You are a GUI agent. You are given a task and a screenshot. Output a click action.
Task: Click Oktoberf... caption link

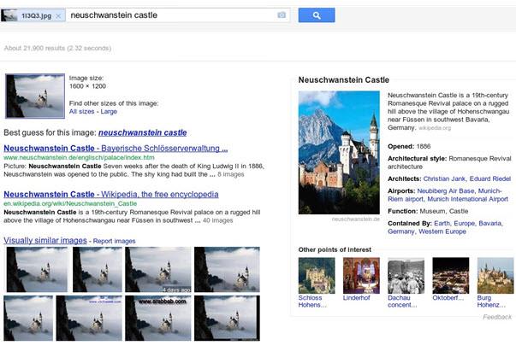tap(448, 298)
